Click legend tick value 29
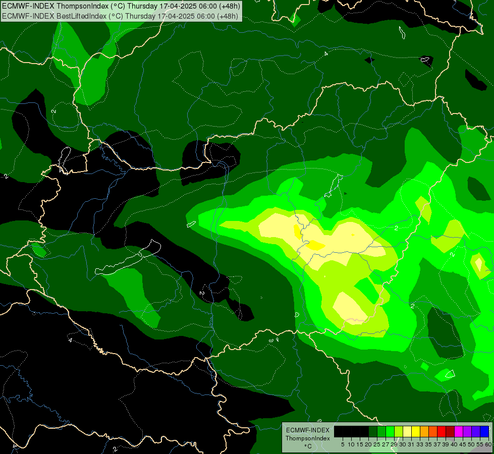Screen dimensions: 494x454 (394, 444)
